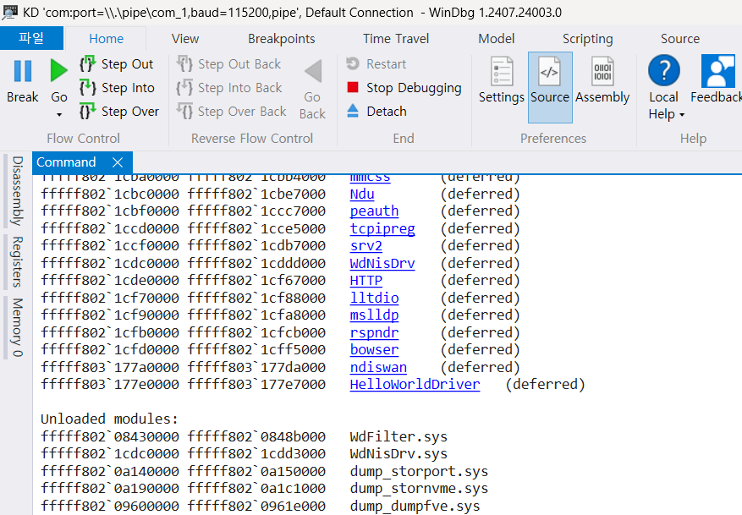Open the Disassembly side panel tab
742x515 pixels.
(18, 191)
